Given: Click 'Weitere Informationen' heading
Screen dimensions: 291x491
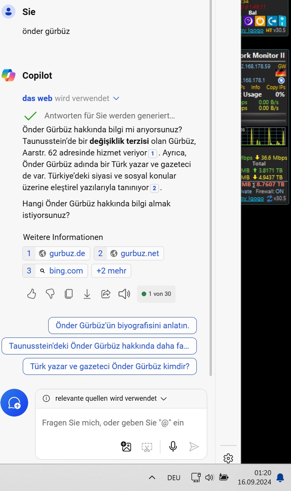Looking at the screenshot, I should coord(63,237).
